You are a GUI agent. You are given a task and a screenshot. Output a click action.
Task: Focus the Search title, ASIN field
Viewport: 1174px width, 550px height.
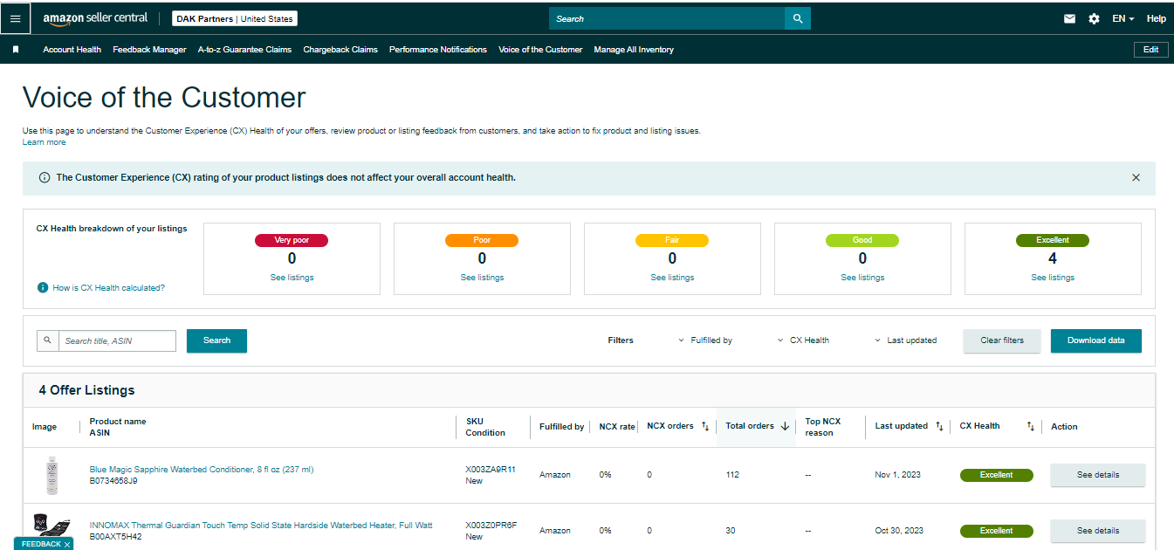(117, 340)
